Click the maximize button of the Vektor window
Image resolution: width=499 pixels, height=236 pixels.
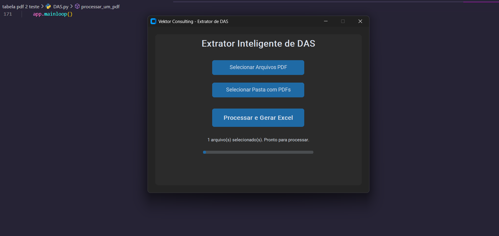[343, 21]
